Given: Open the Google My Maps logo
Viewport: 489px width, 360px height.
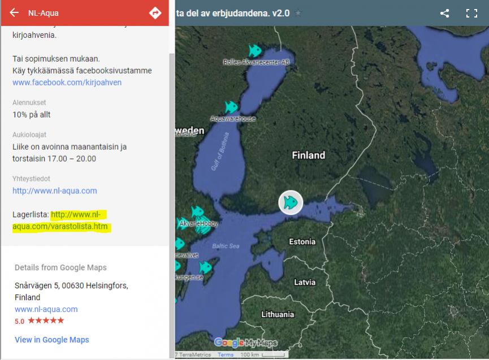Looking at the screenshot, I should [246, 342].
